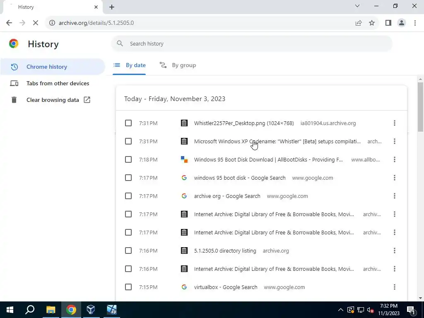
Task: Open the side panel icon
Action: [388, 23]
